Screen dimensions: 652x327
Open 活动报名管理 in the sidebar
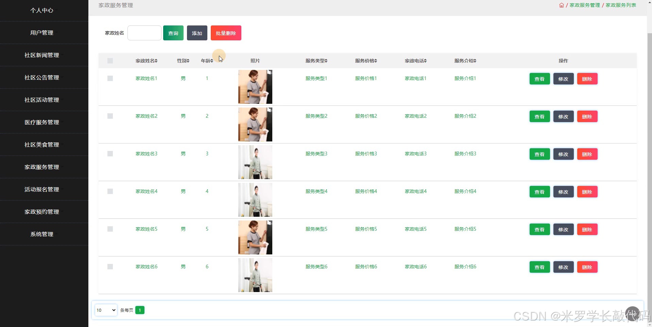tap(42, 190)
